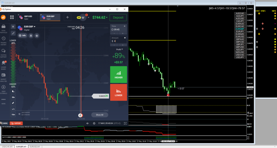This screenshot has width=277, height=148.
Task: Click the IQ Option orange logo
Action: 3,17
